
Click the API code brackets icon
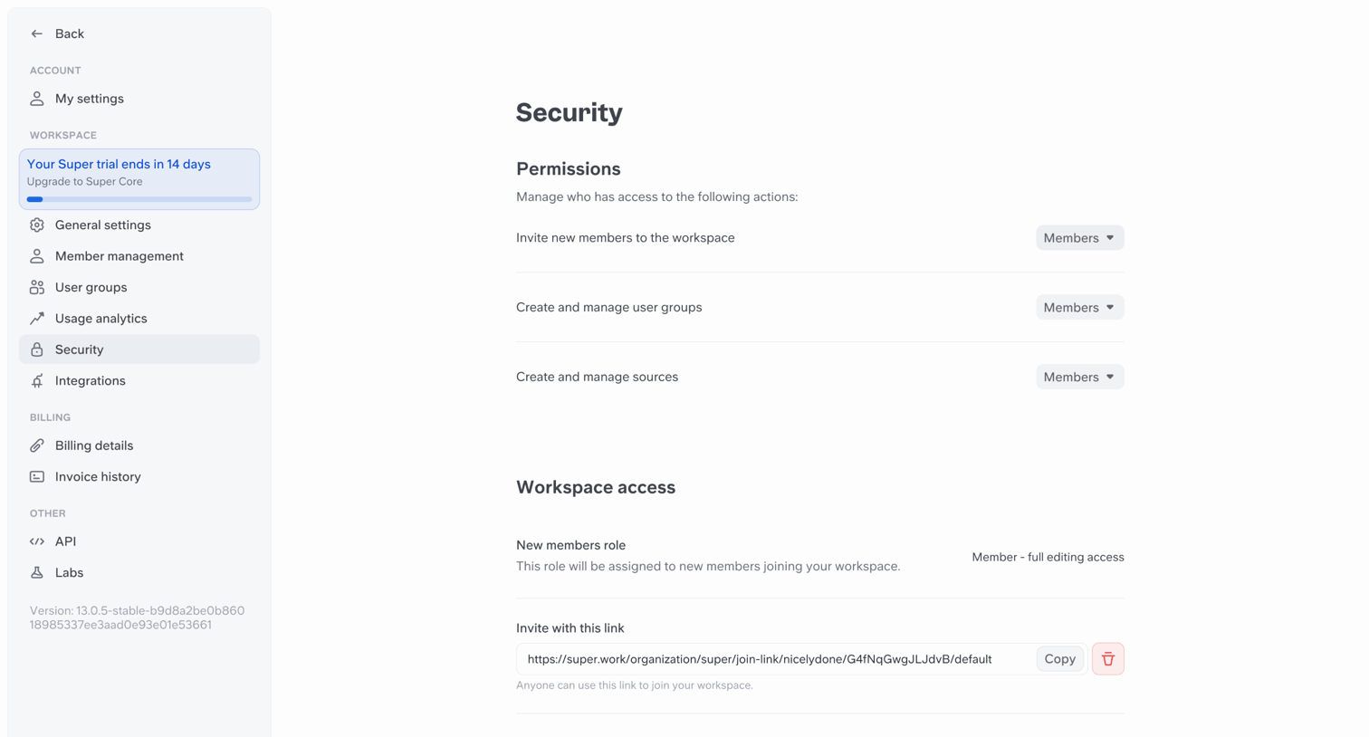tap(37, 541)
